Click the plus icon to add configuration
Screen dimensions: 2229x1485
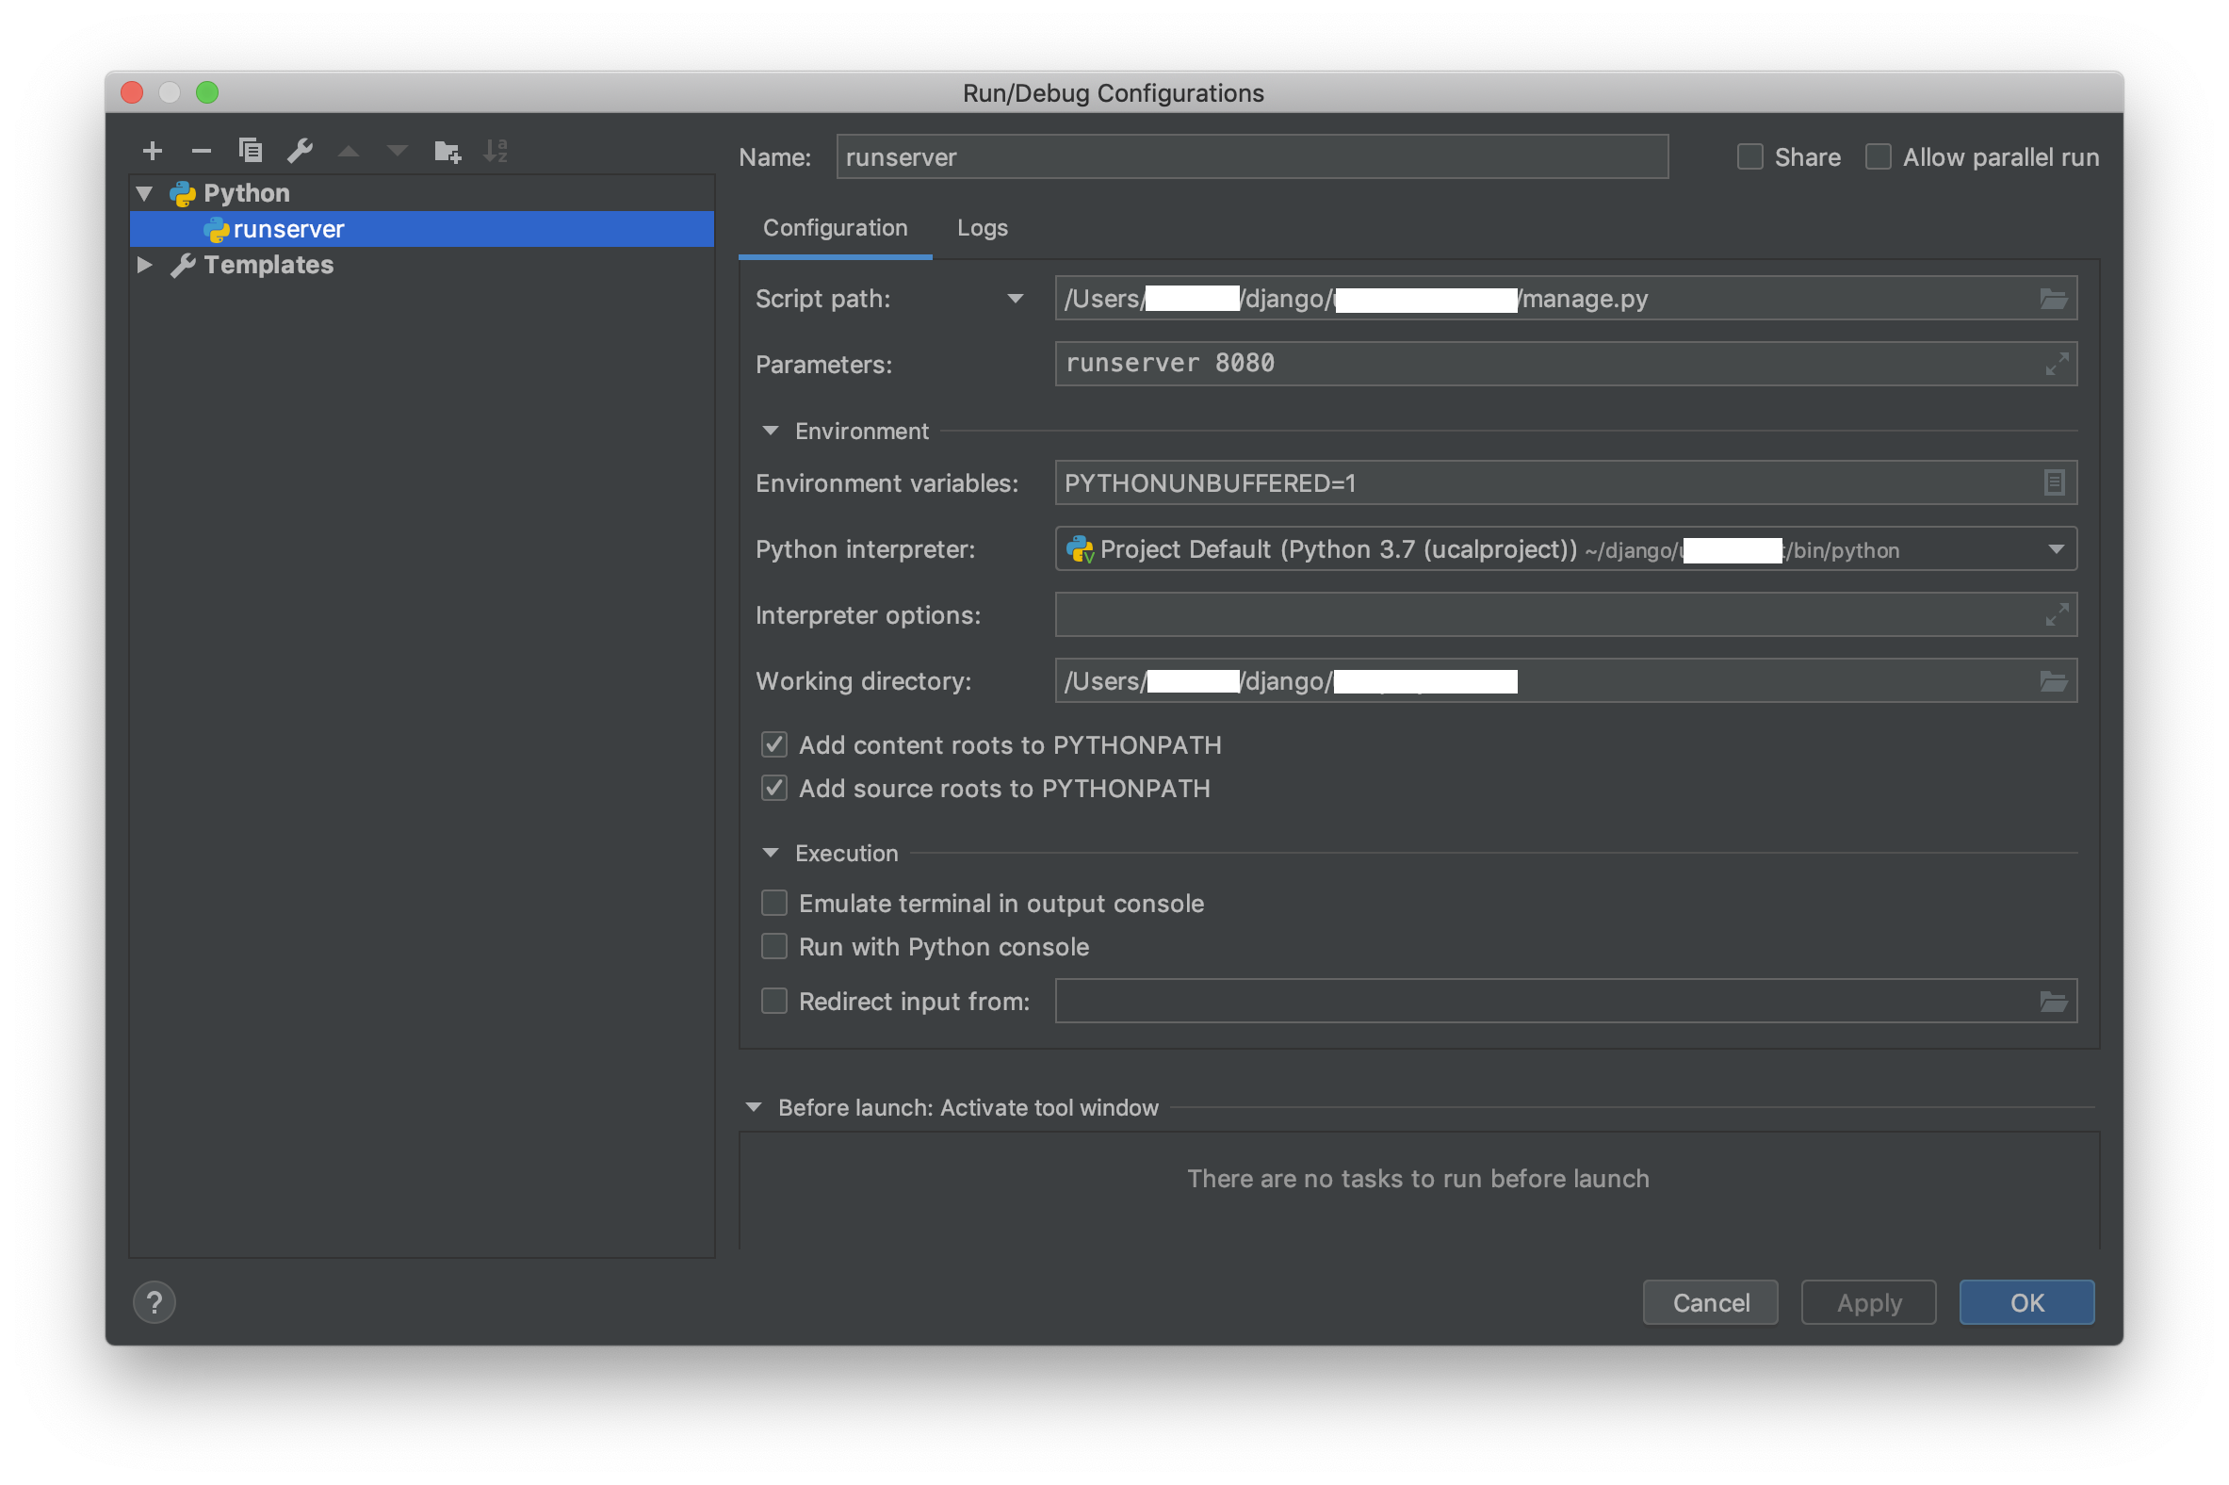(x=153, y=151)
